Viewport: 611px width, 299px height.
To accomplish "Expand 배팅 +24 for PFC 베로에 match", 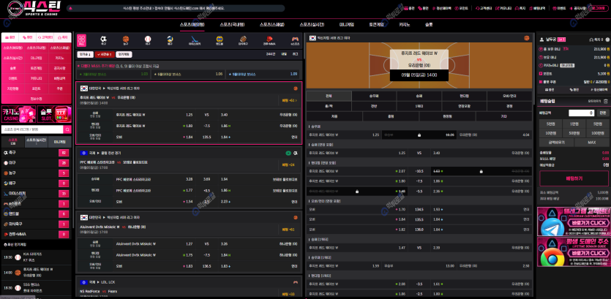I will coord(289,164).
